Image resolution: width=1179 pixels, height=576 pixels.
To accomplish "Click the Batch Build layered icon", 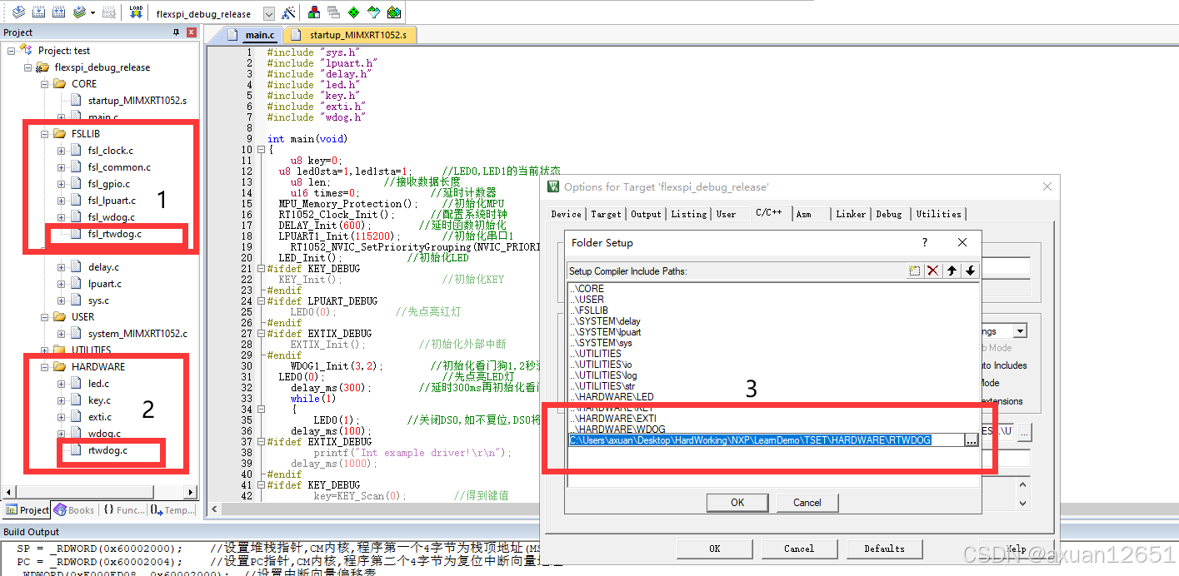I will point(79,12).
